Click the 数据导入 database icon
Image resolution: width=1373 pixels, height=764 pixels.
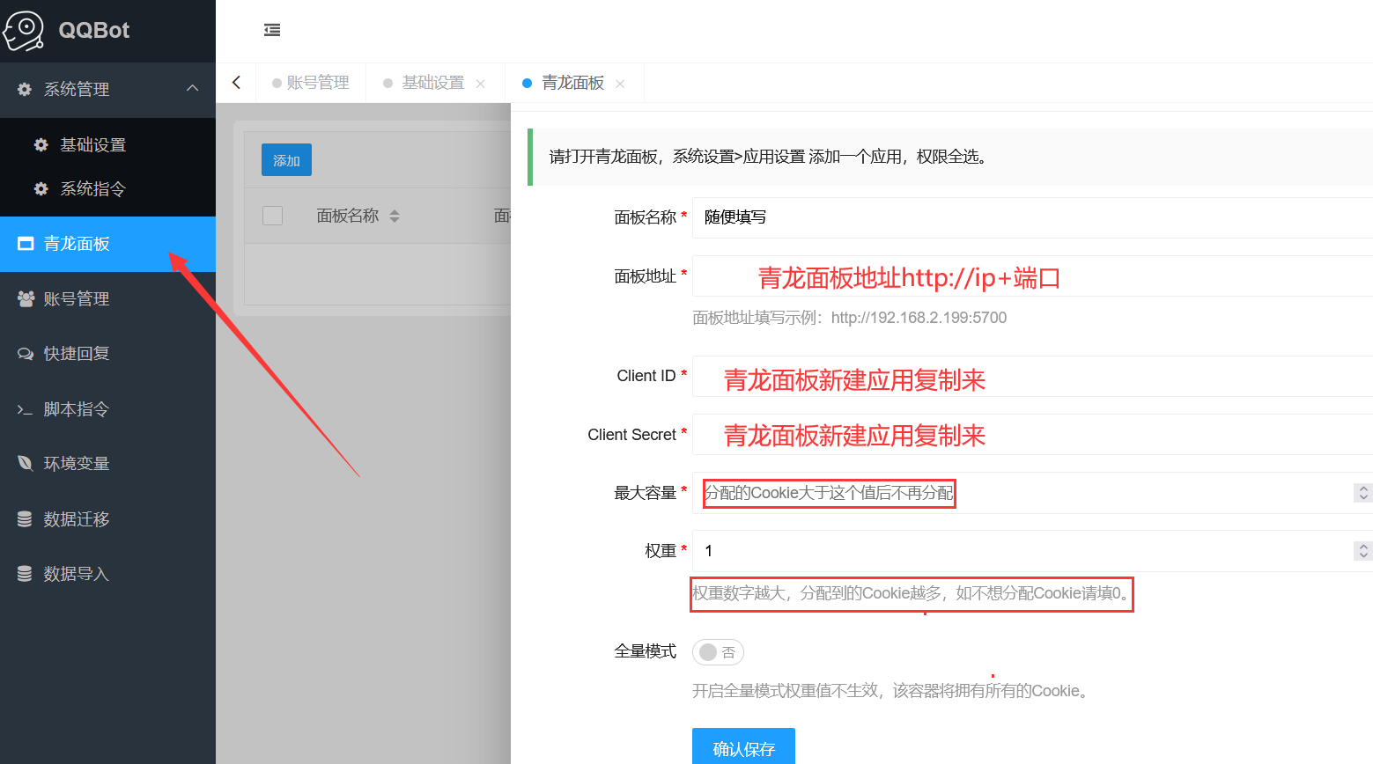[x=25, y=574]
